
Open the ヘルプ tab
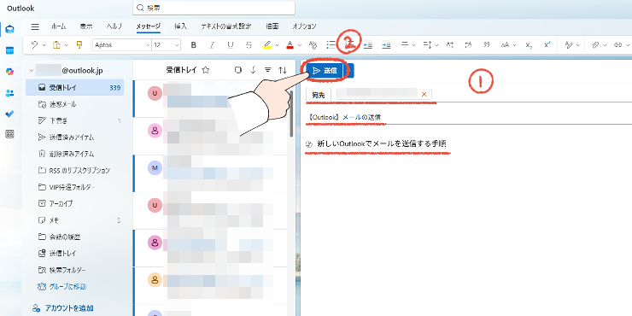(x=114, y=26)
